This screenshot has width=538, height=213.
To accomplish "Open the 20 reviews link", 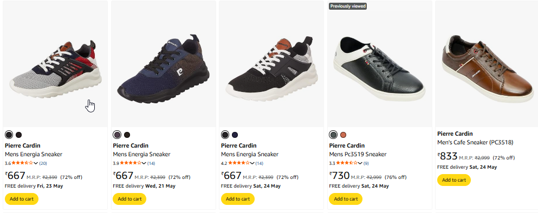I will (x=43, y=163).
